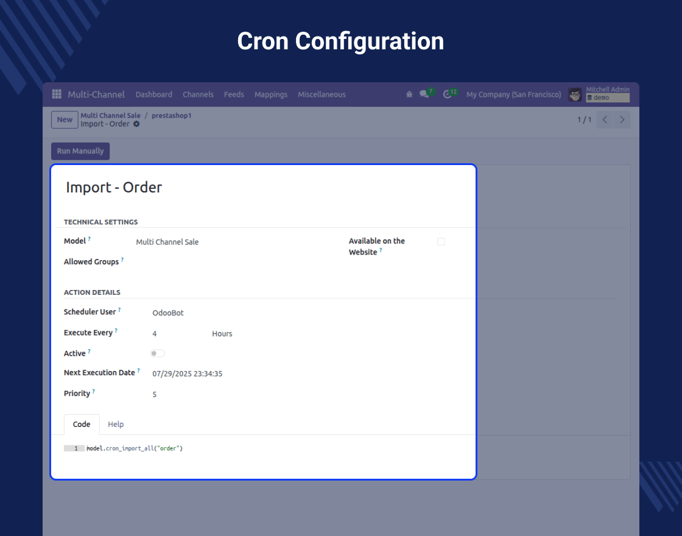Image resolution: width=682 pixels, height=536 pixels.
Task: Select the Help tab
Action: 116,424
